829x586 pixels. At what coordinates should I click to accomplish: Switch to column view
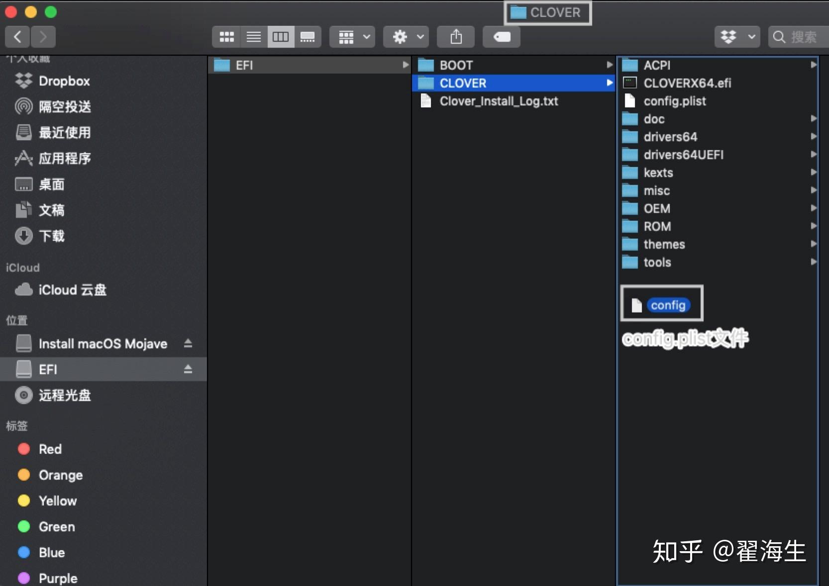pyautogui.click(x=281, y=37)
